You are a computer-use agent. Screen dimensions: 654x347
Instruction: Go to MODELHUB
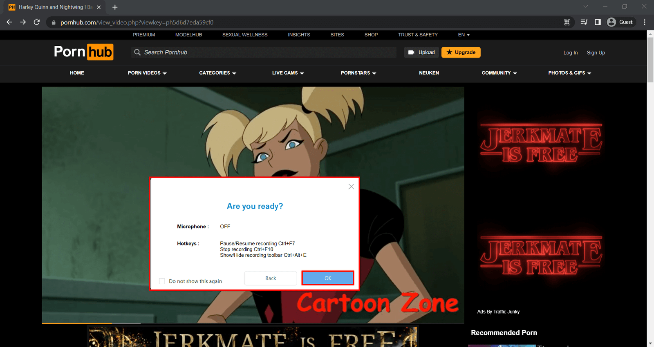click(188, 35)
